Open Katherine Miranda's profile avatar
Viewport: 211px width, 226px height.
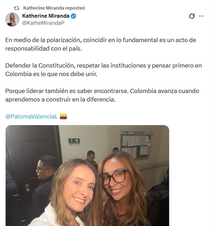click(12, 19)
